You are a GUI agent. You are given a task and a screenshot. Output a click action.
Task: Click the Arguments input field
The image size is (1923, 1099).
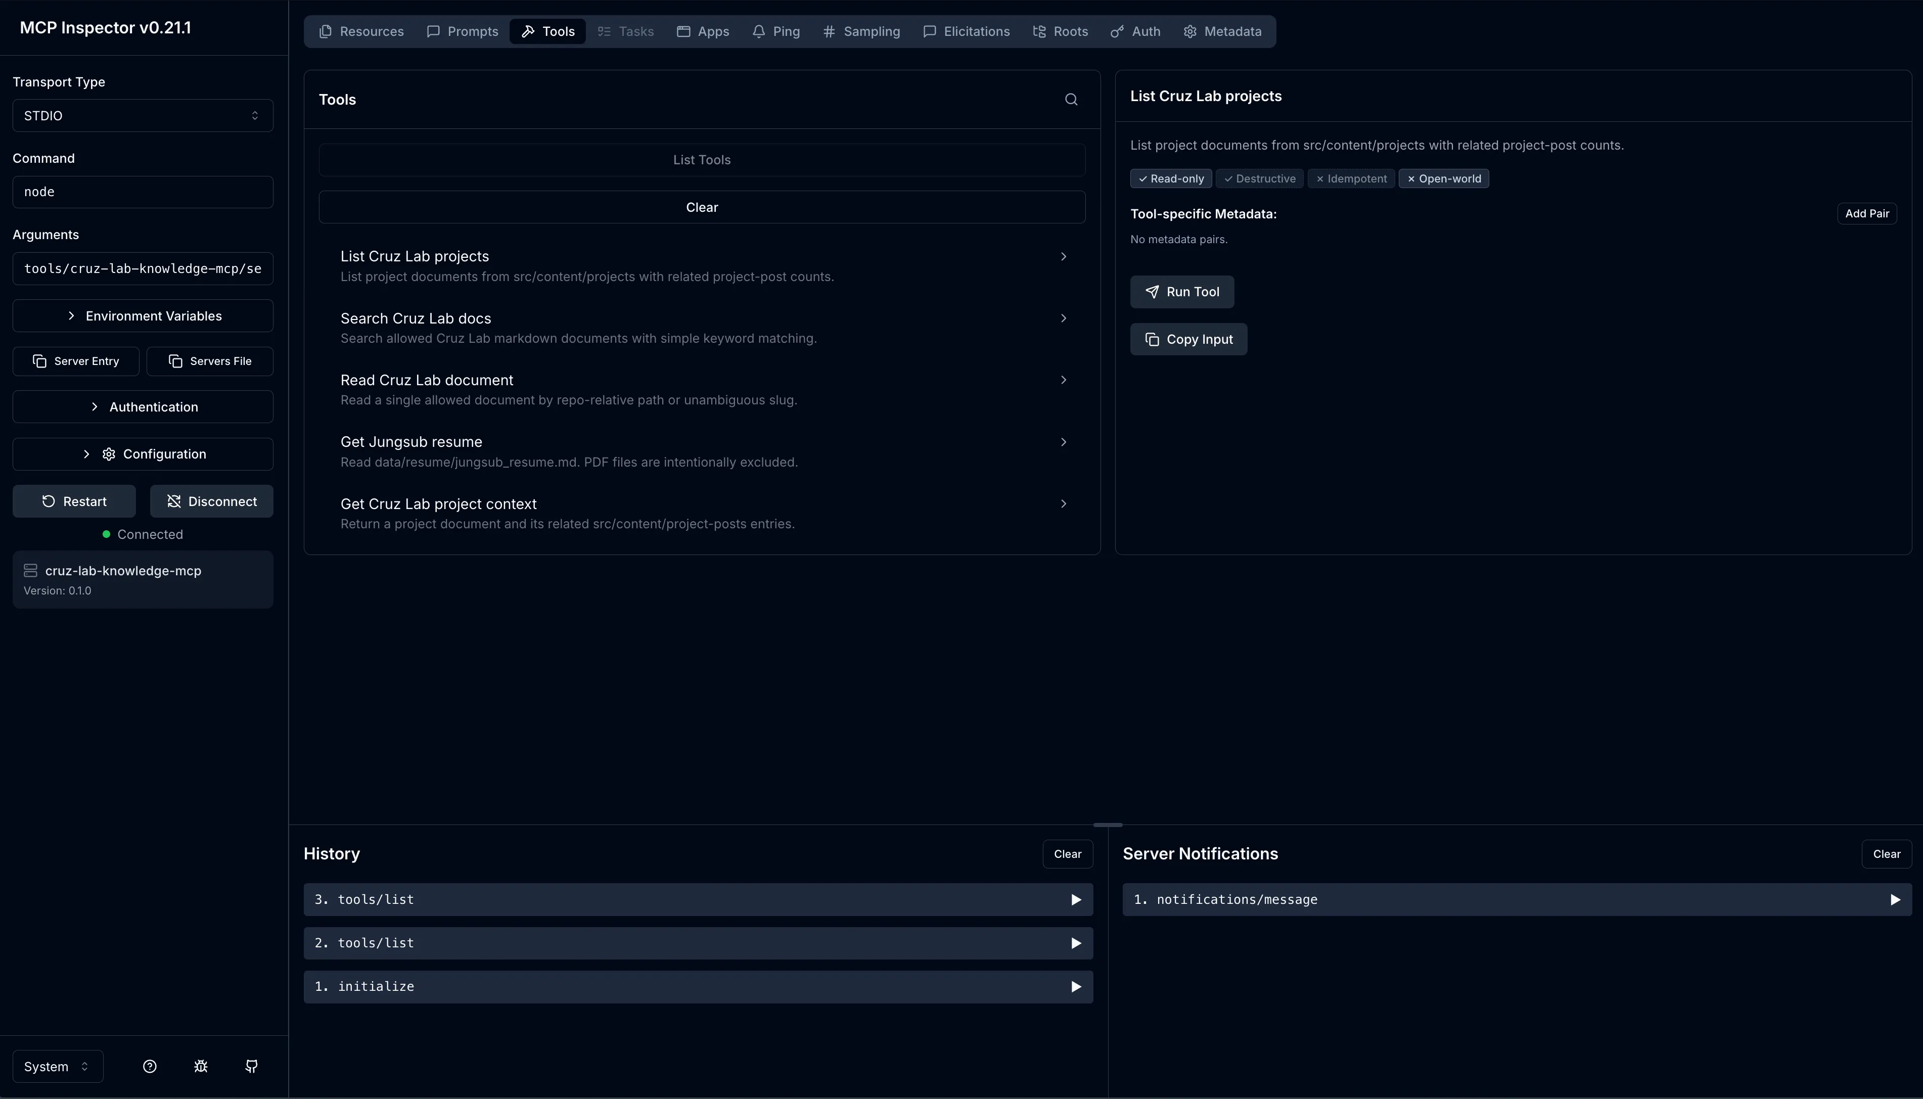143,269
